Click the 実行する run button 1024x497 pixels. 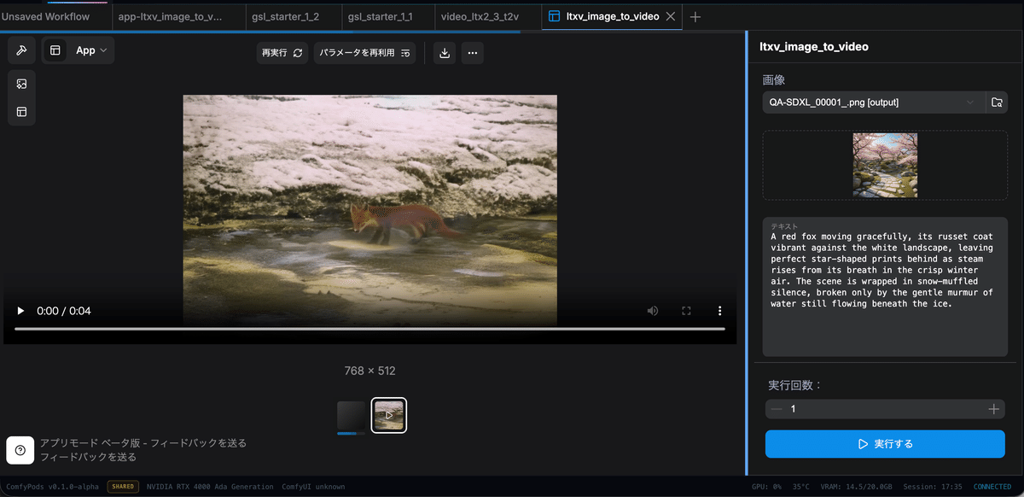[885, 444]
